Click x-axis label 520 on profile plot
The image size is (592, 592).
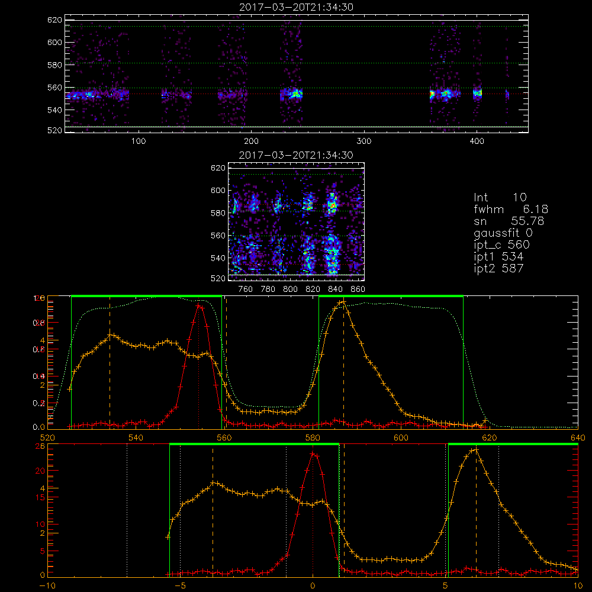[47, 437]
